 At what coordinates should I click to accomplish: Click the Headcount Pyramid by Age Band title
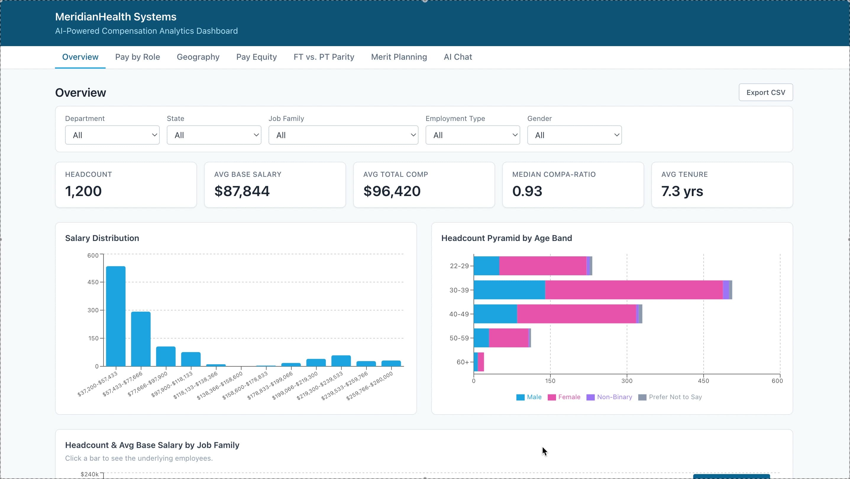[507, 238]
